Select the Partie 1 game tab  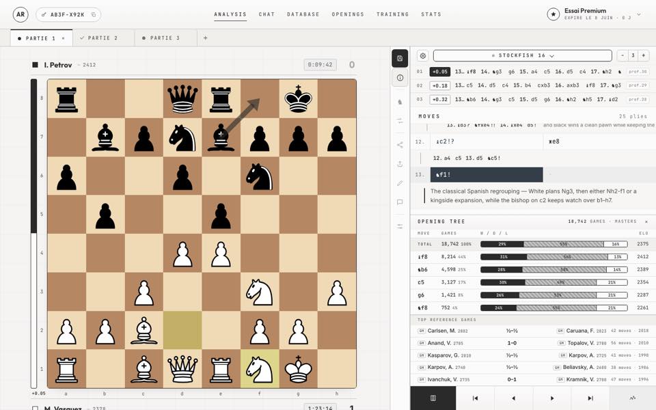point(41,38)
